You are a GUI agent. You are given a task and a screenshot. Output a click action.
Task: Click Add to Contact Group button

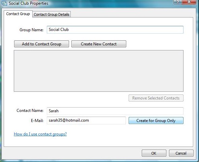click(41, 44)
